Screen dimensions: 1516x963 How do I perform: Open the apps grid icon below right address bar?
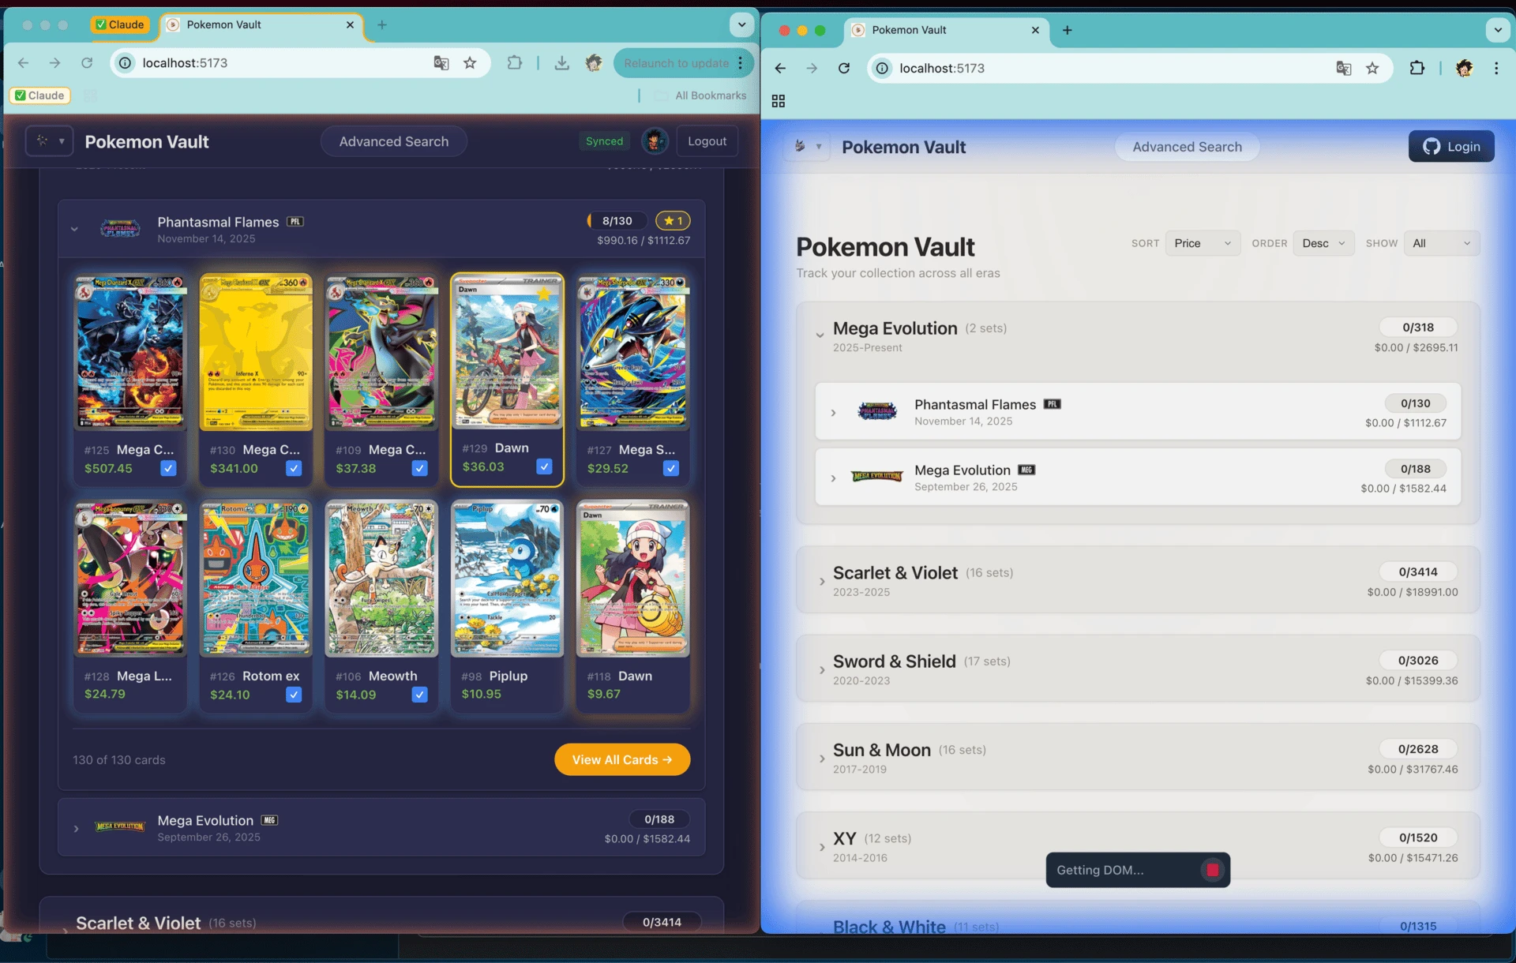[778, 101]
